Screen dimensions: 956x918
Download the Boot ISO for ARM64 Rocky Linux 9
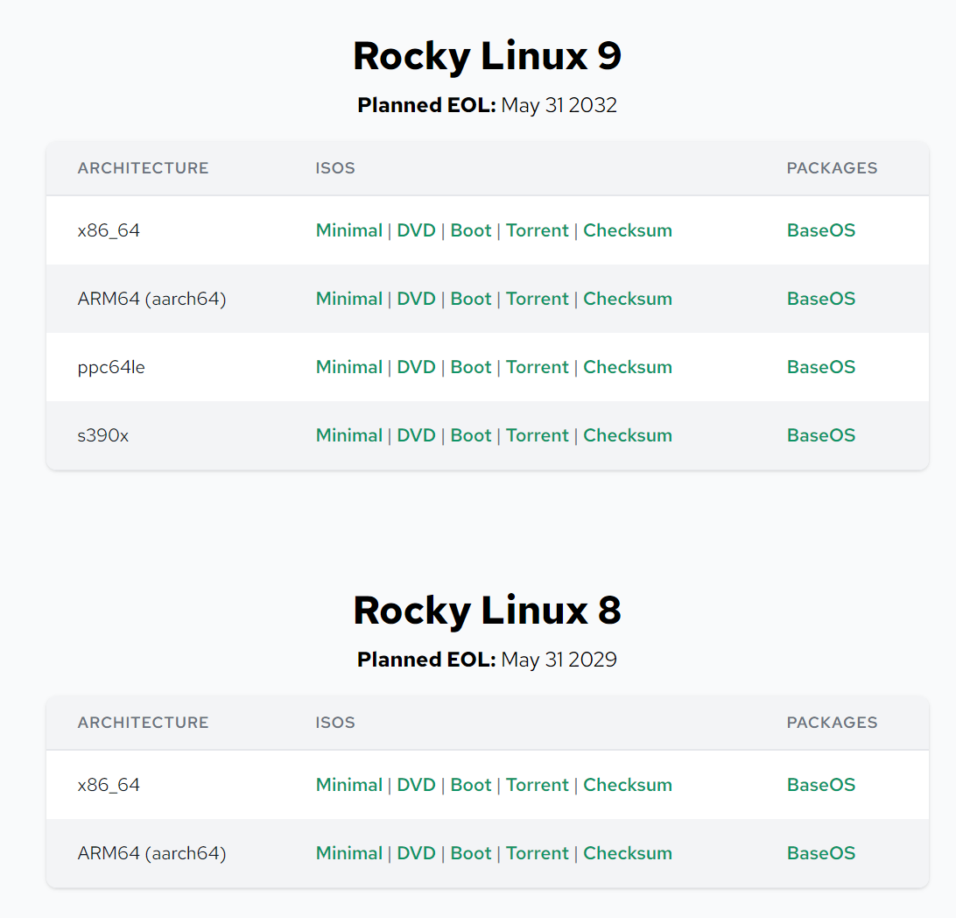(x=471, y=299)
